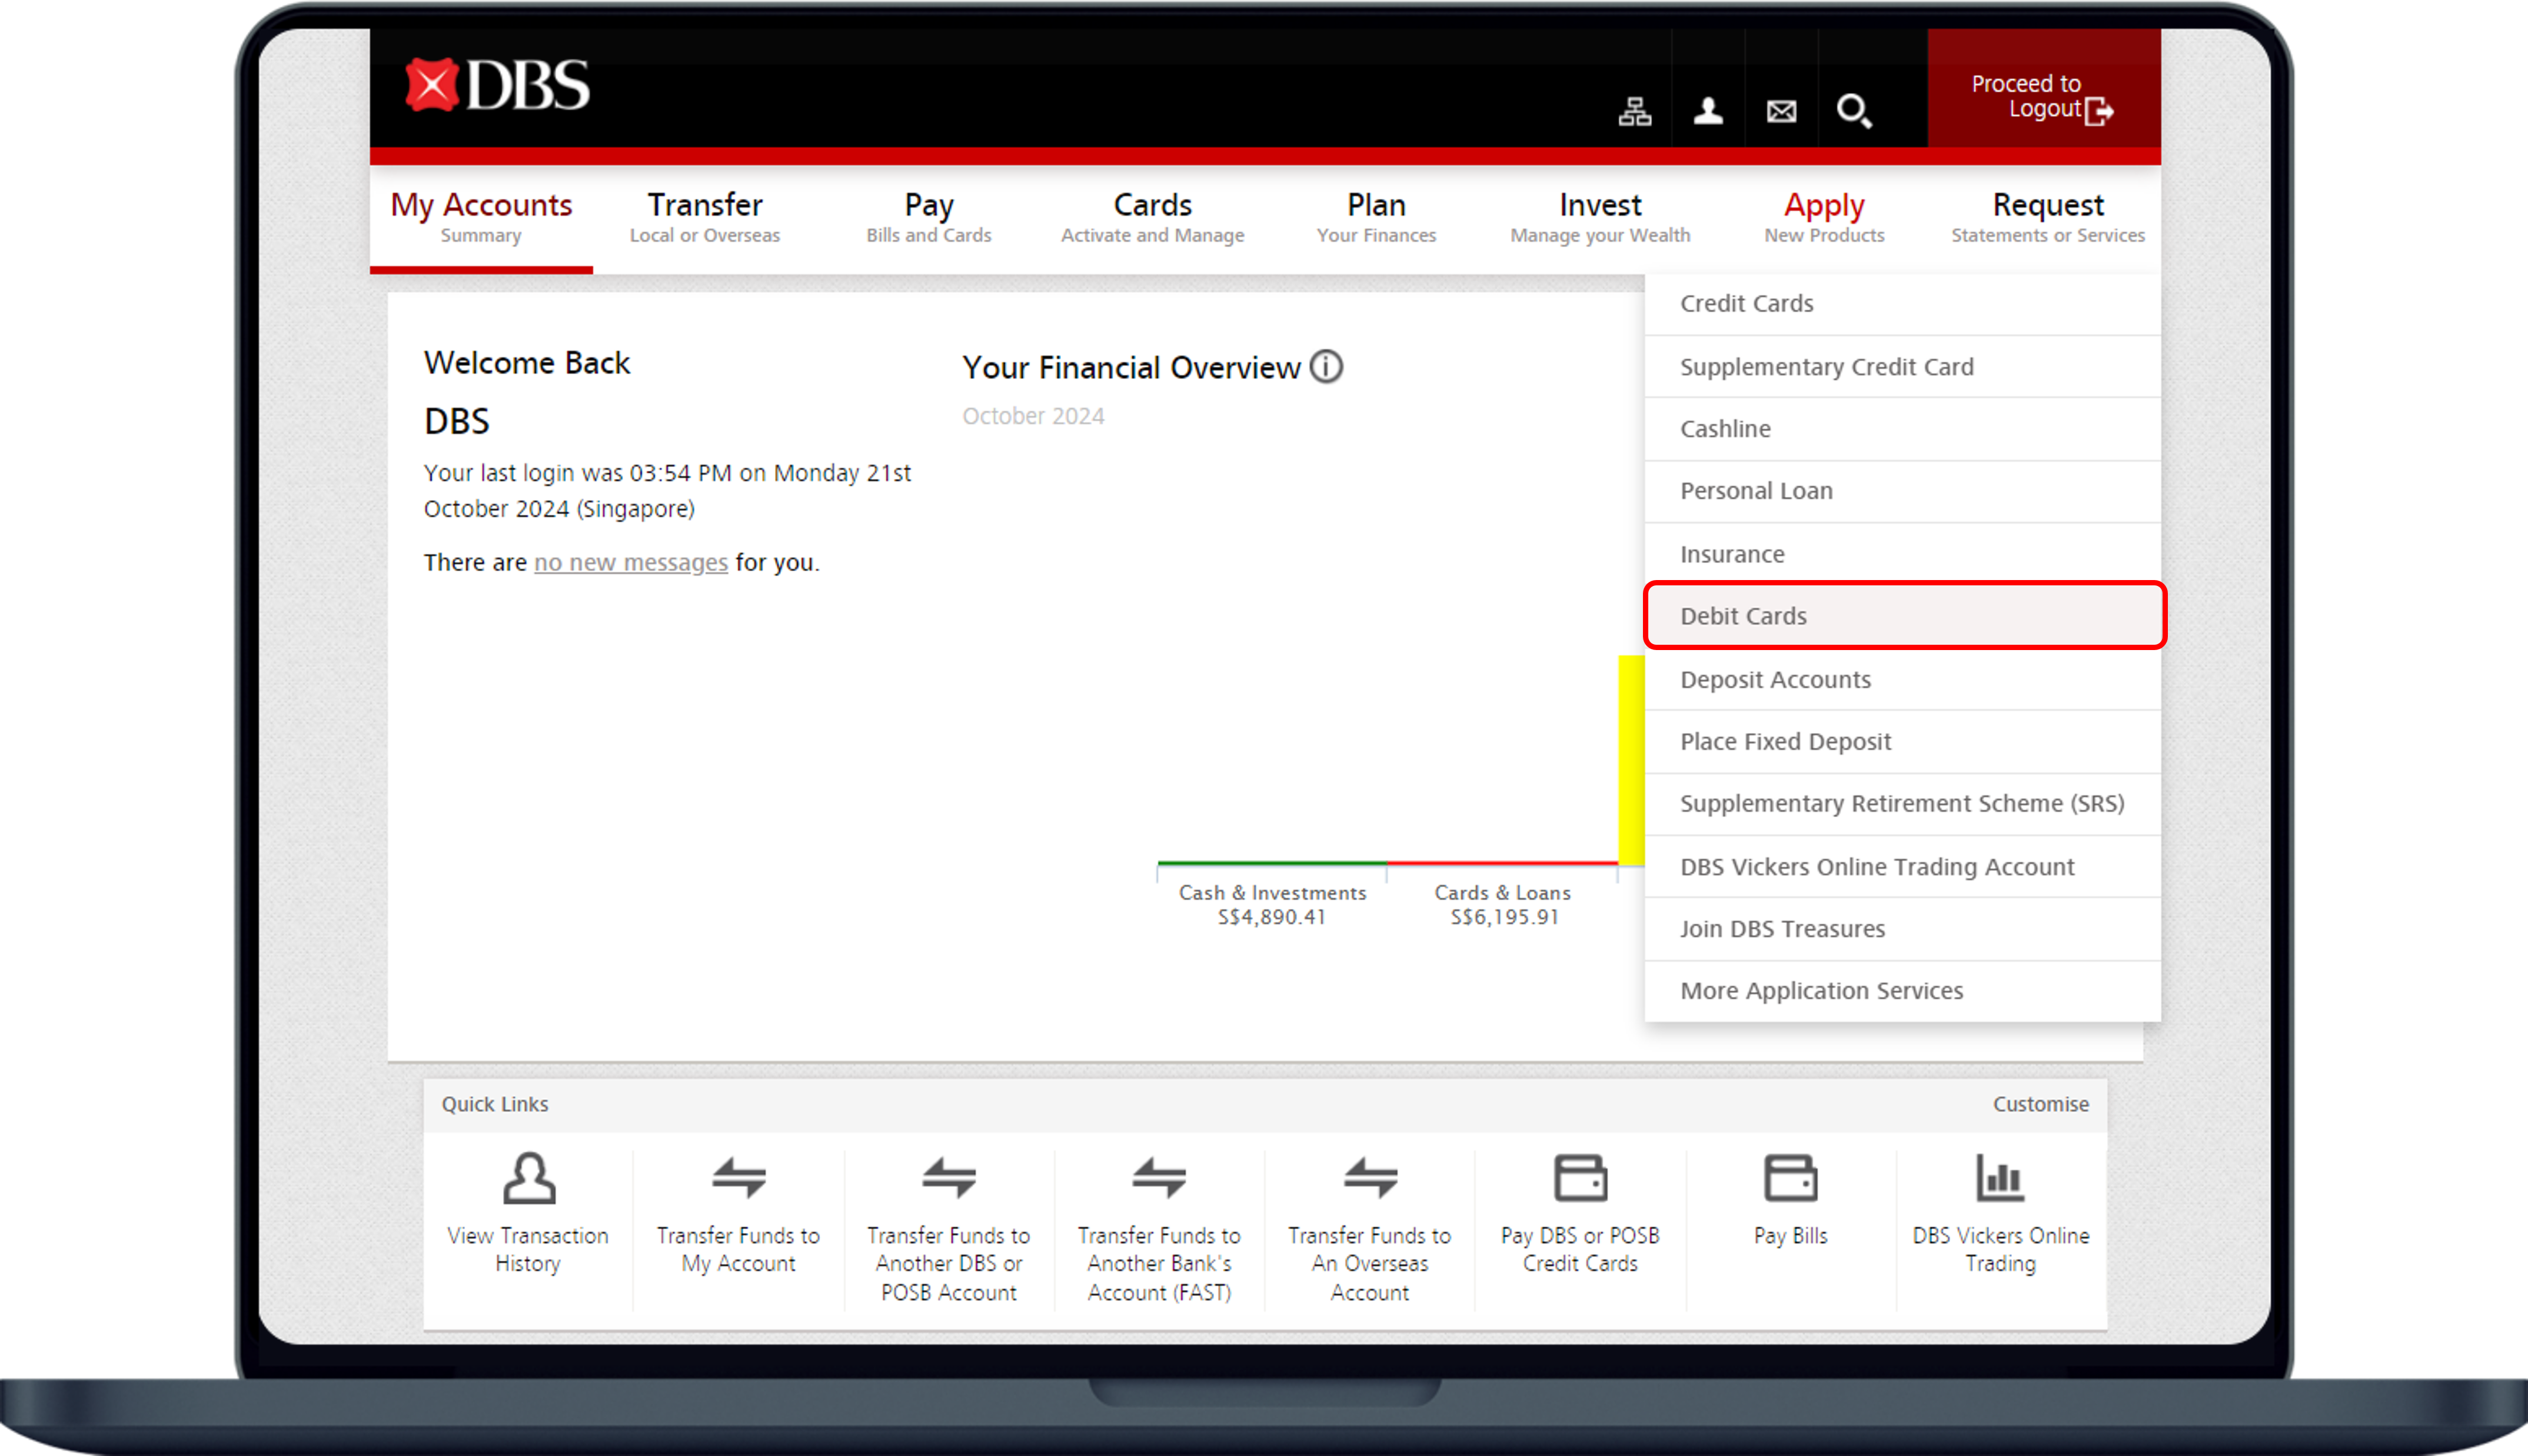
Task: Click the yellow bar in overview chart
Action: (1630, 760)
